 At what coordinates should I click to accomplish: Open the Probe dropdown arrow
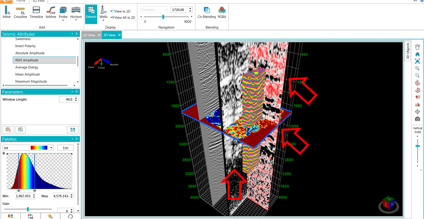point(63,20)
